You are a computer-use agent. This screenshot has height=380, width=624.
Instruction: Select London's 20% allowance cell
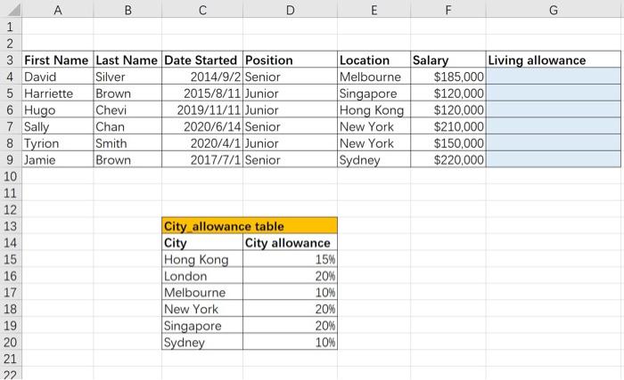[x=290, y=276]
